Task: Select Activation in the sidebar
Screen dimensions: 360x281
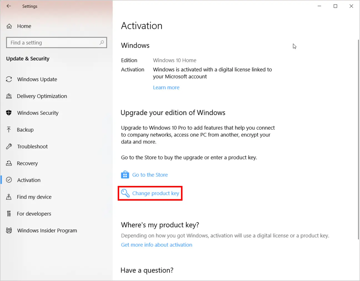Action: click(x=29, y=180)
